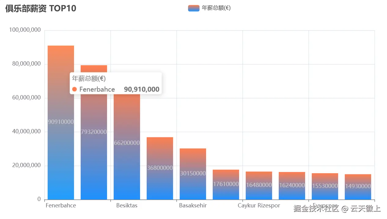Click the Basaksehir x-axis label
387x219 pixels.
click(x=193, y=206)
